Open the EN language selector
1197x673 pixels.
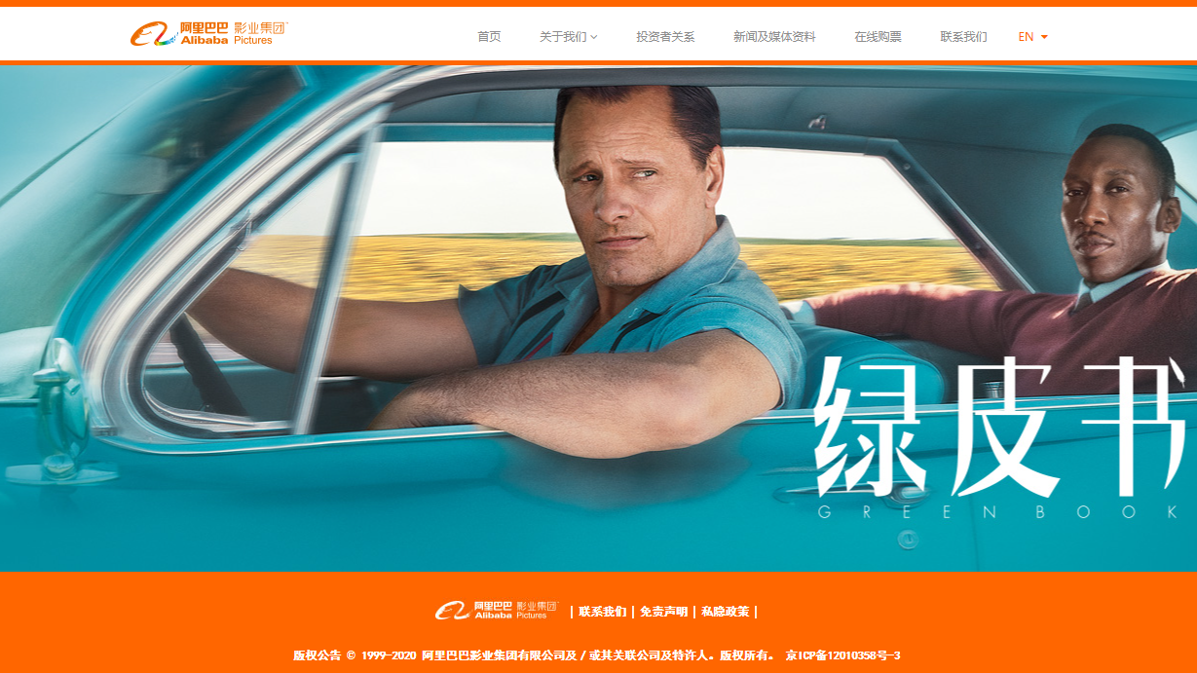[1032, 37]
